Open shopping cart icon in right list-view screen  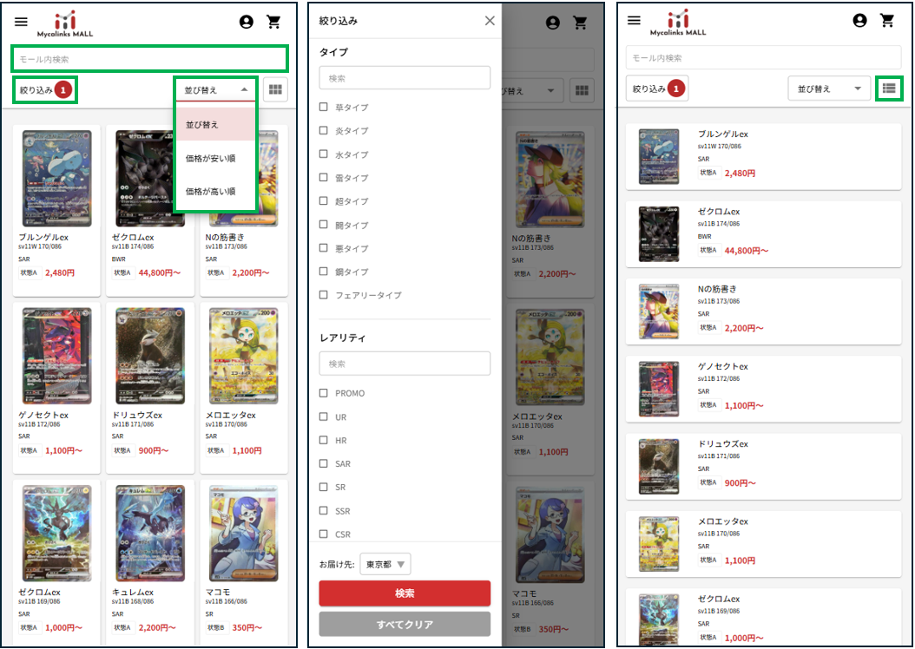coord(887,21)
